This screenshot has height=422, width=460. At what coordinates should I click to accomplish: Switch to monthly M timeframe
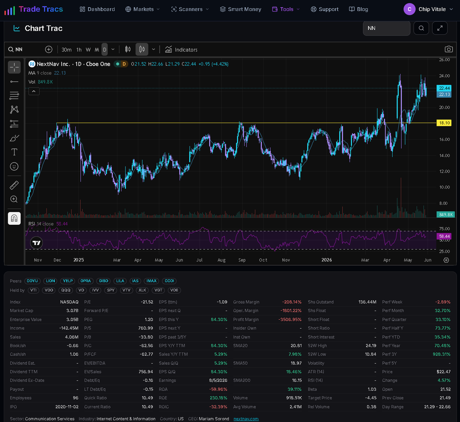point(97,49)
